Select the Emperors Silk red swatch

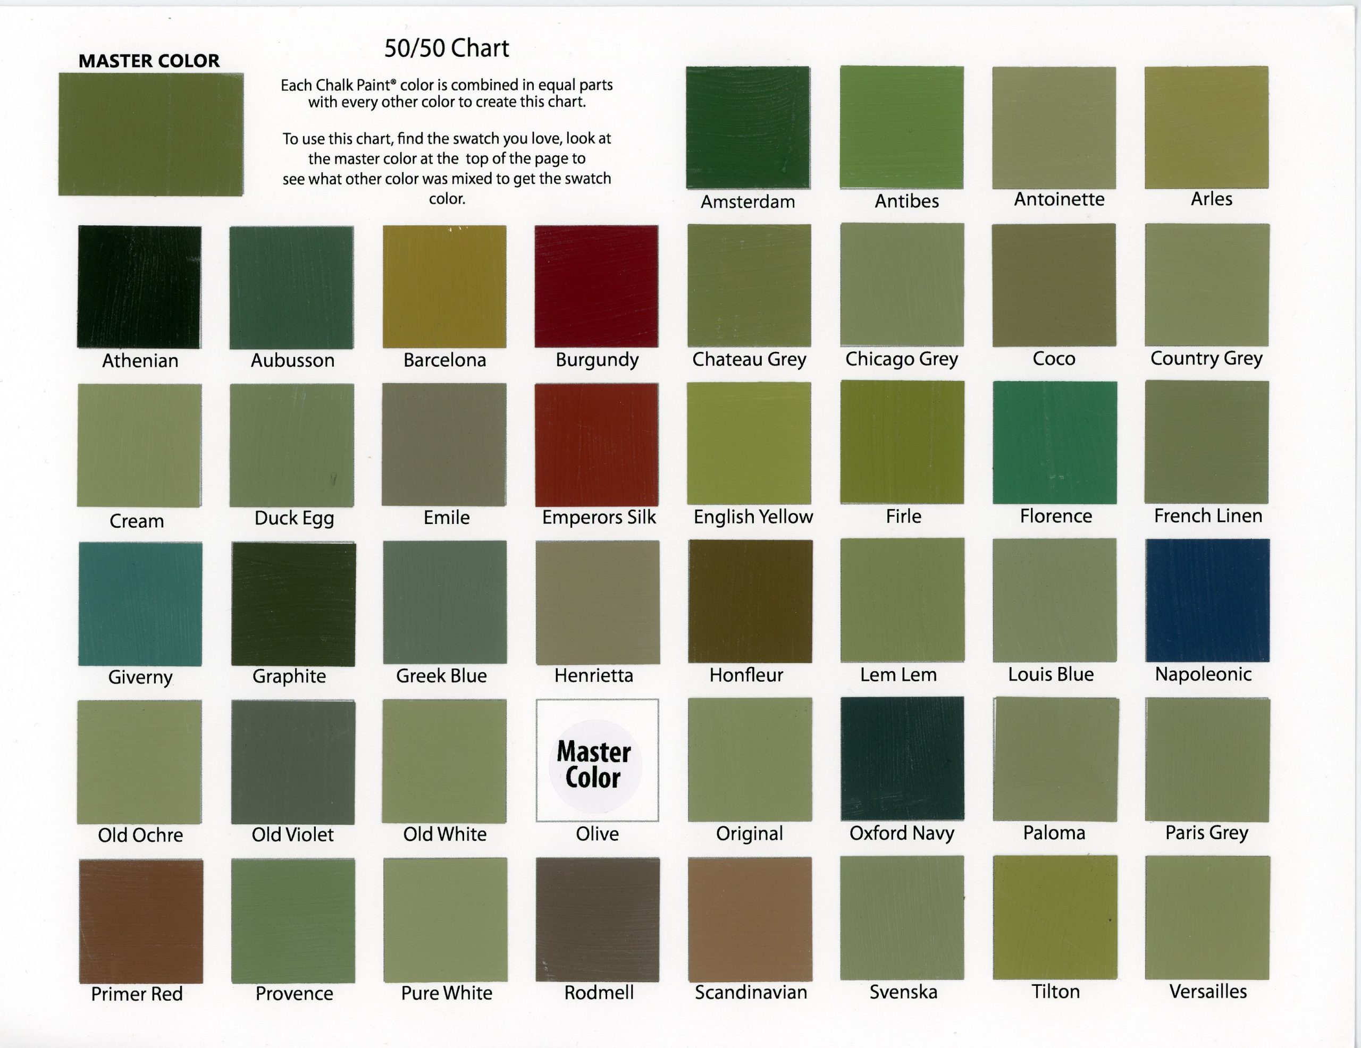pyautogui.click(x=597, y=445)
